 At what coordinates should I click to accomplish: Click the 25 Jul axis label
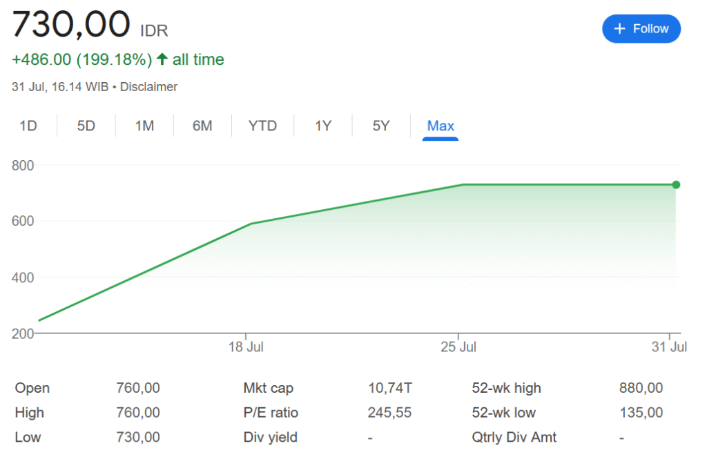(458, 347)
